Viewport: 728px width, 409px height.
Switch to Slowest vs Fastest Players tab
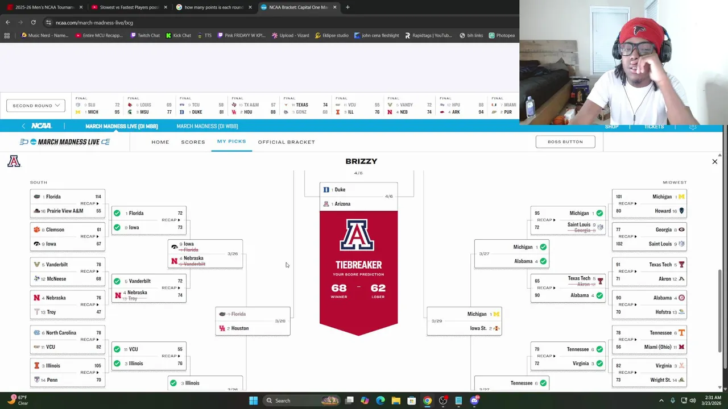(x=129, y=7)
